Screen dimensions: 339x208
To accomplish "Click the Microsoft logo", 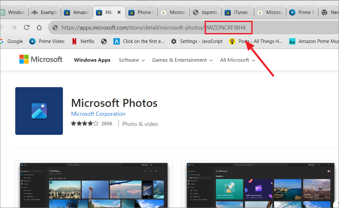I will 41,59.
